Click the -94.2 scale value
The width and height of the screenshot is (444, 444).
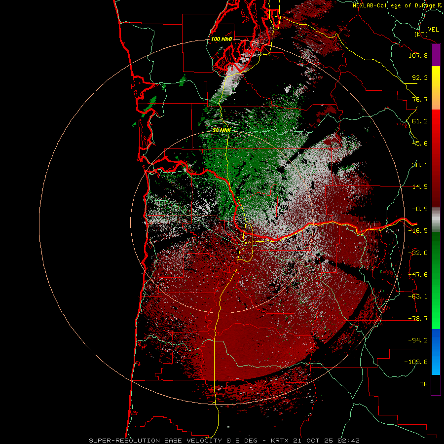tap(418, 340)
